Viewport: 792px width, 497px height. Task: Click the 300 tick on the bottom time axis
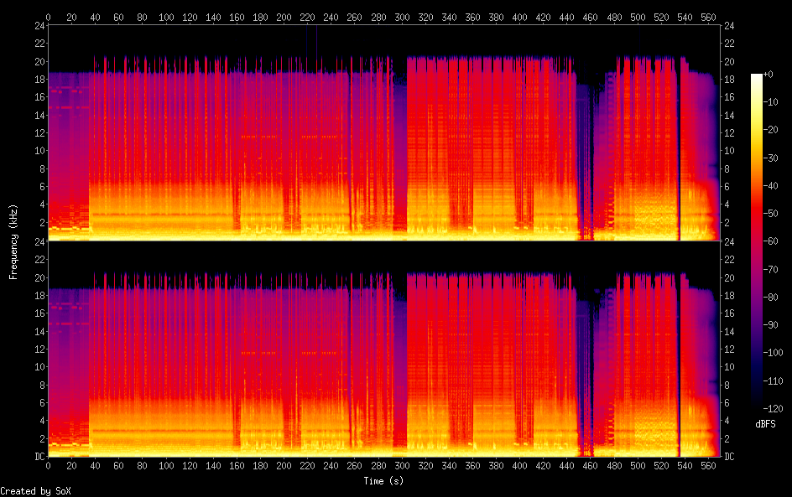402,465
